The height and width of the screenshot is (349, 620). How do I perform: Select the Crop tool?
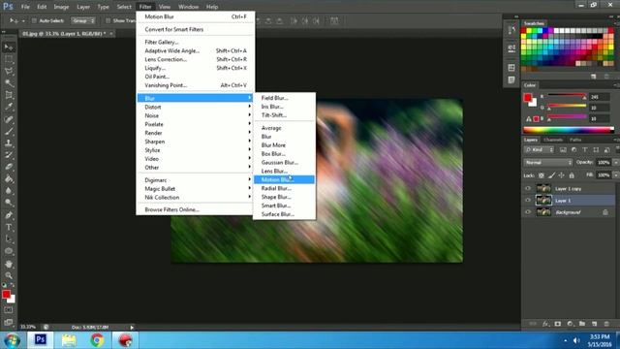(x=9, y=95)
